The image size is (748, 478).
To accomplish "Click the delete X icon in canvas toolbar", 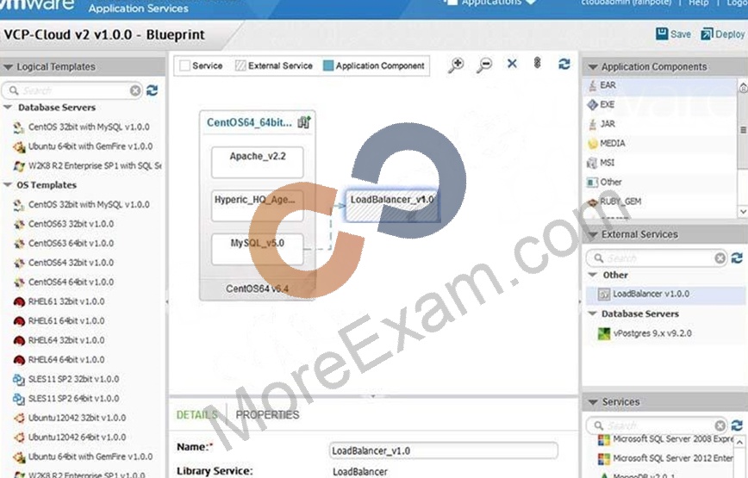I will pos(512,64).
